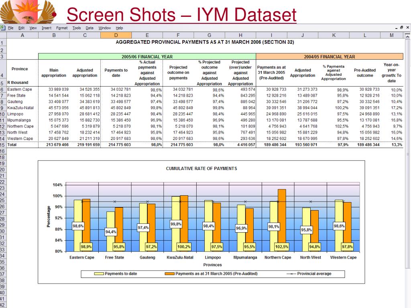Open the Window menu

click(105, 28)
